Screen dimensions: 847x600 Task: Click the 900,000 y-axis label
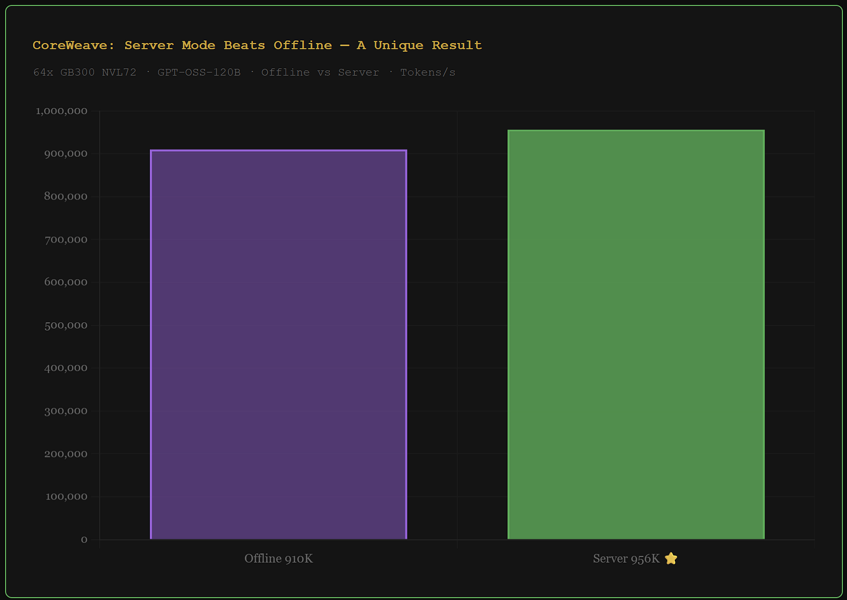pyautogui.click(x=66, y=153)
